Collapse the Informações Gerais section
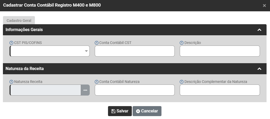This screenshot has height=119, width=270. (x=259, y=30)
